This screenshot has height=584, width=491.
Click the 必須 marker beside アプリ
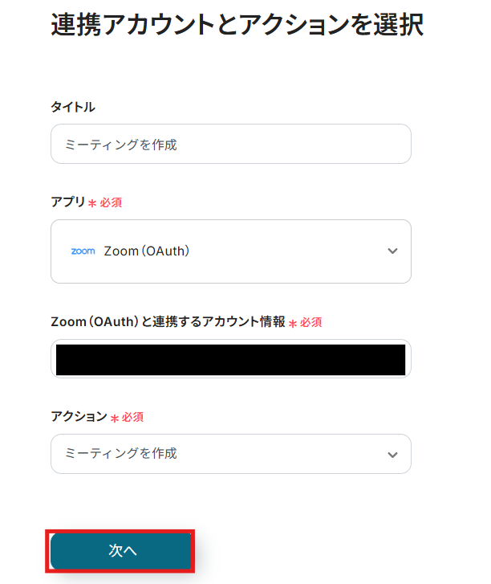(111, 203)
